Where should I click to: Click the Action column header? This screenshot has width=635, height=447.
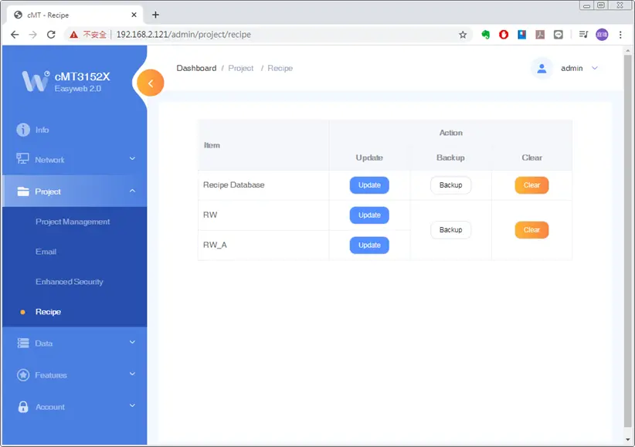click(x=450, y=133)
